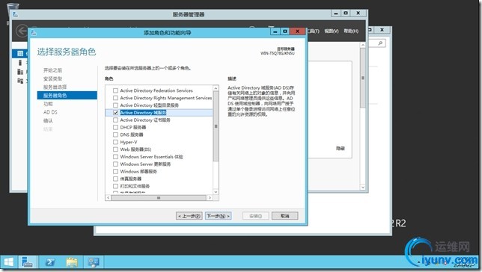Viewport: 482px width, 272px height.
Task: Click roles list horizontal scroll right arrow
Action: (210, 198)
